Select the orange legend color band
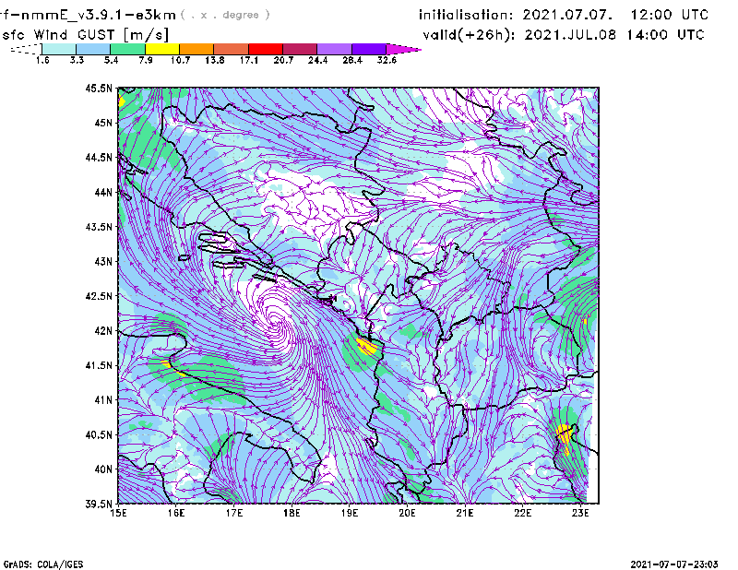 (x=196, y=48)
